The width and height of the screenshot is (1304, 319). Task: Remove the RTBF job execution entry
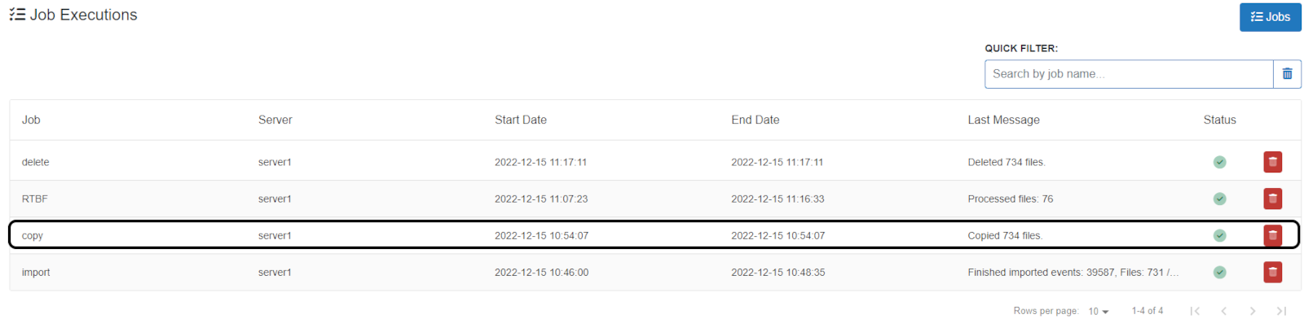[x=1272, y=199]
